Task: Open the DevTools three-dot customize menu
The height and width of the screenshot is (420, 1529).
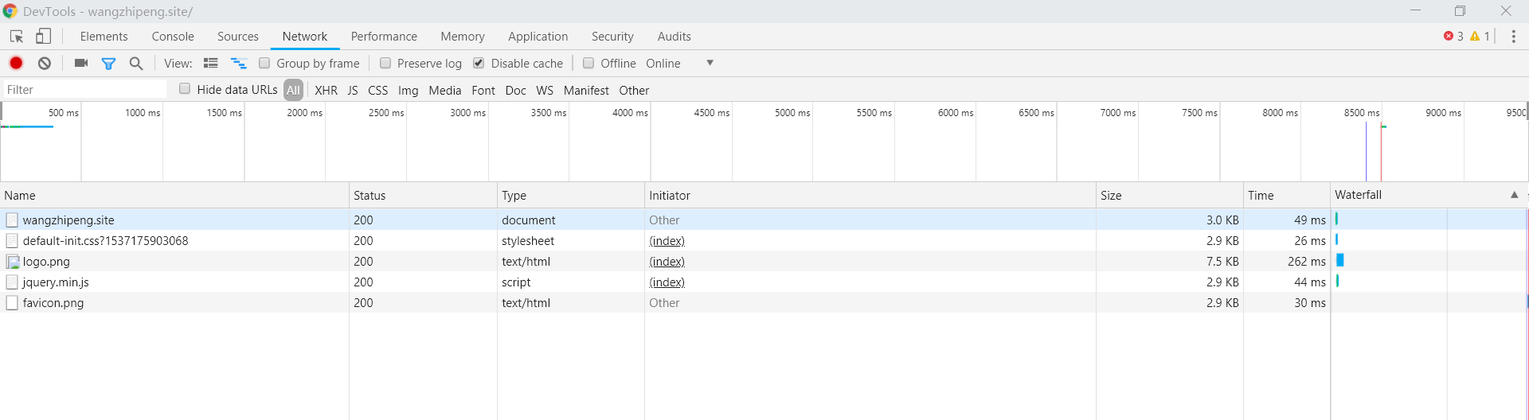Action: click(x=1513, y=37)
